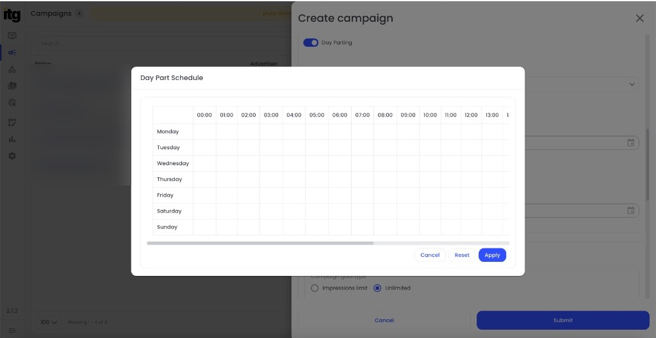
Task: Reset the Day Part Schedule
Action: pos(462,255)
